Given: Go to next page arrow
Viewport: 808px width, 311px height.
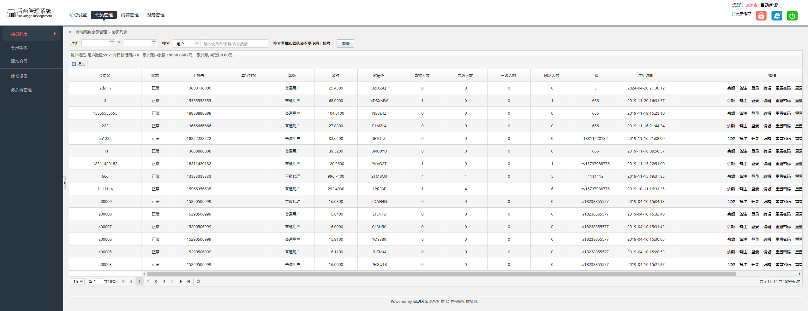Looking at the screenshot, I should point(181,281).
